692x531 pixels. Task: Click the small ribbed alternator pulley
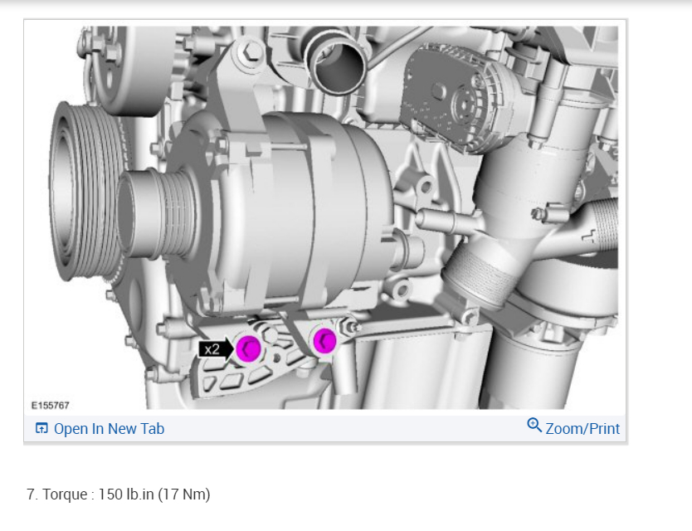tap(157, 214)
